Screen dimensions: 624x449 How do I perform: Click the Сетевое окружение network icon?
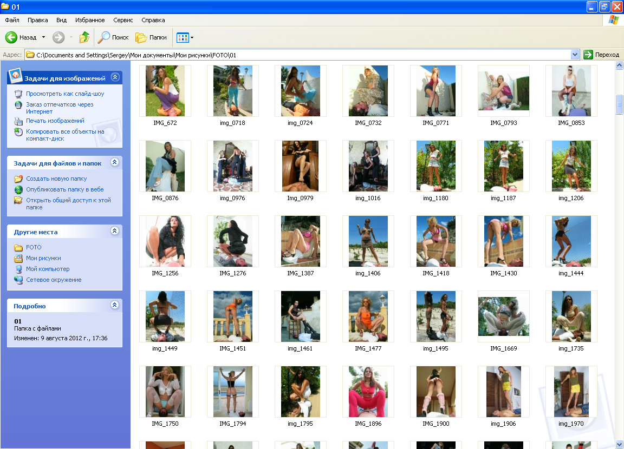coord(18,280)
